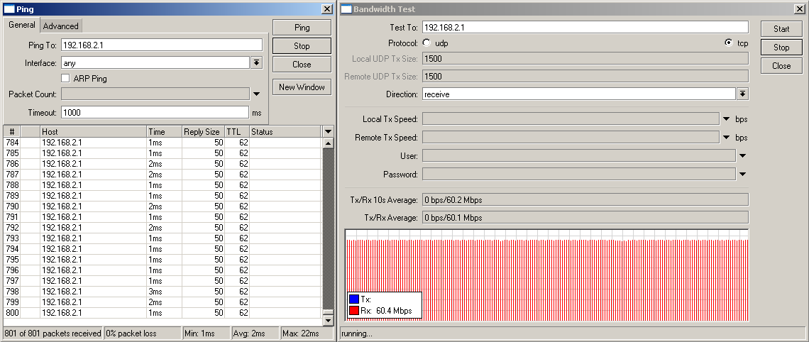This screenshot has width=809, height=342.
Task: Select ping row number 786
Action: [163, 163]
